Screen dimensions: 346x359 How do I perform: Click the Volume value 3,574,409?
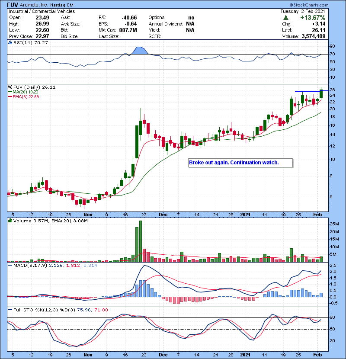pos(314,36)
